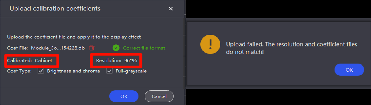Select the Module_Co...154228.db file name

[58, 48]
